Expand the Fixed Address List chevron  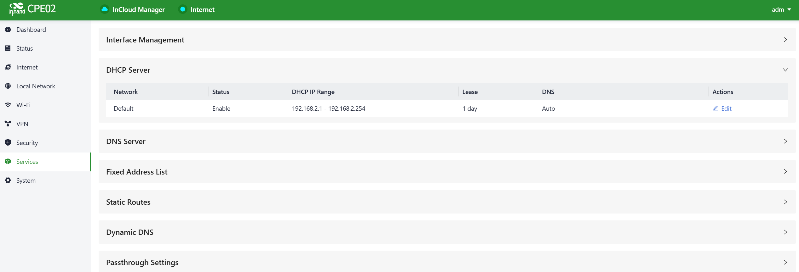click(x=785, y=172)
